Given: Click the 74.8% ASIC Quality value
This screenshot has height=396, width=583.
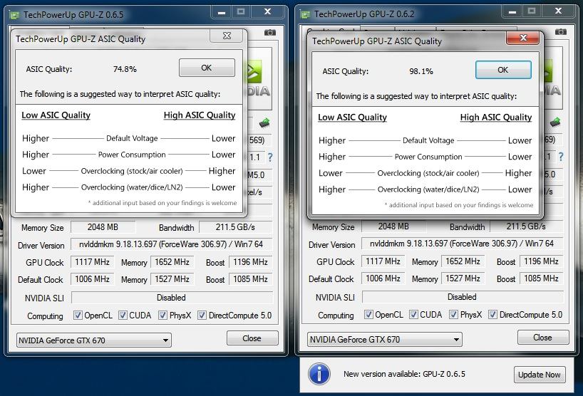Looking at the screenshot, I should (x=125, y=69).
